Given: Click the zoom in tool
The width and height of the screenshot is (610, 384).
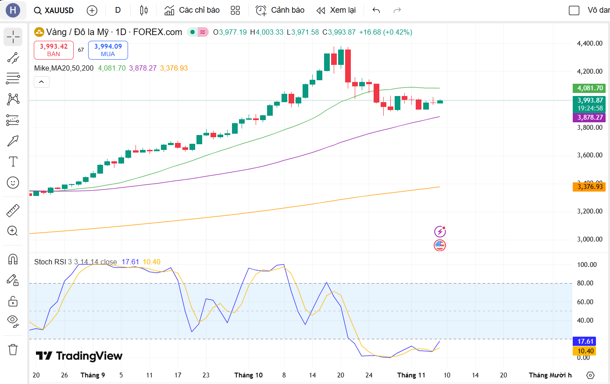Looking at the screenshot, I should coord(13,231).
